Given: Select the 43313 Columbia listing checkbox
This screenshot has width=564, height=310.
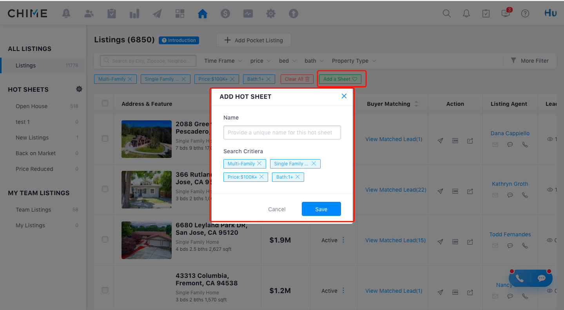Looking at the screenshot, I should pos(105,290).
